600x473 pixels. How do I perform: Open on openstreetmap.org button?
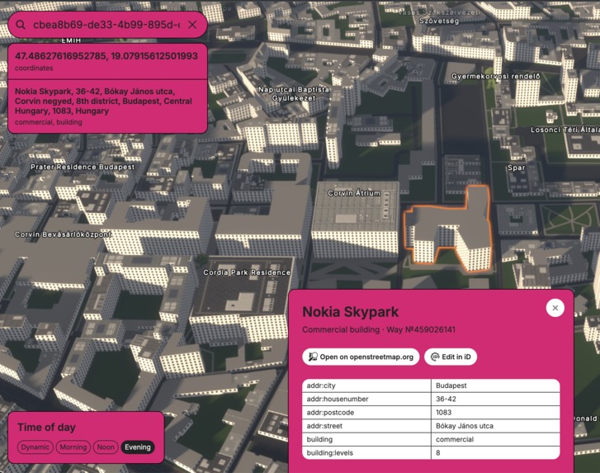[361, 357]
